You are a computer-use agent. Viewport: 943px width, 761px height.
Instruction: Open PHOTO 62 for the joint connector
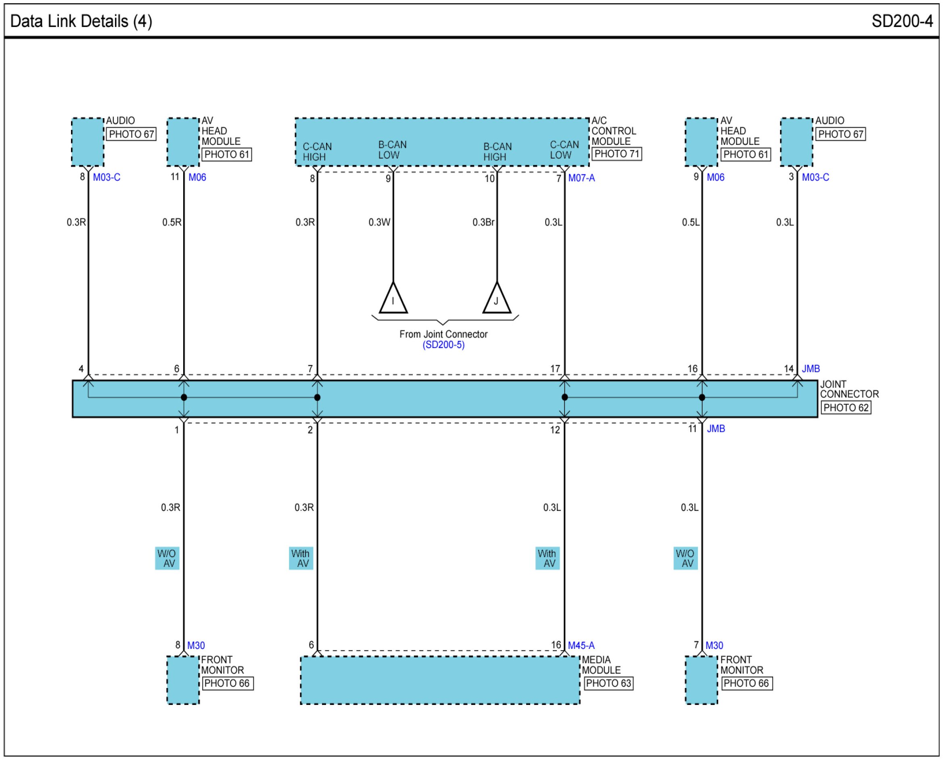point(845,408)
